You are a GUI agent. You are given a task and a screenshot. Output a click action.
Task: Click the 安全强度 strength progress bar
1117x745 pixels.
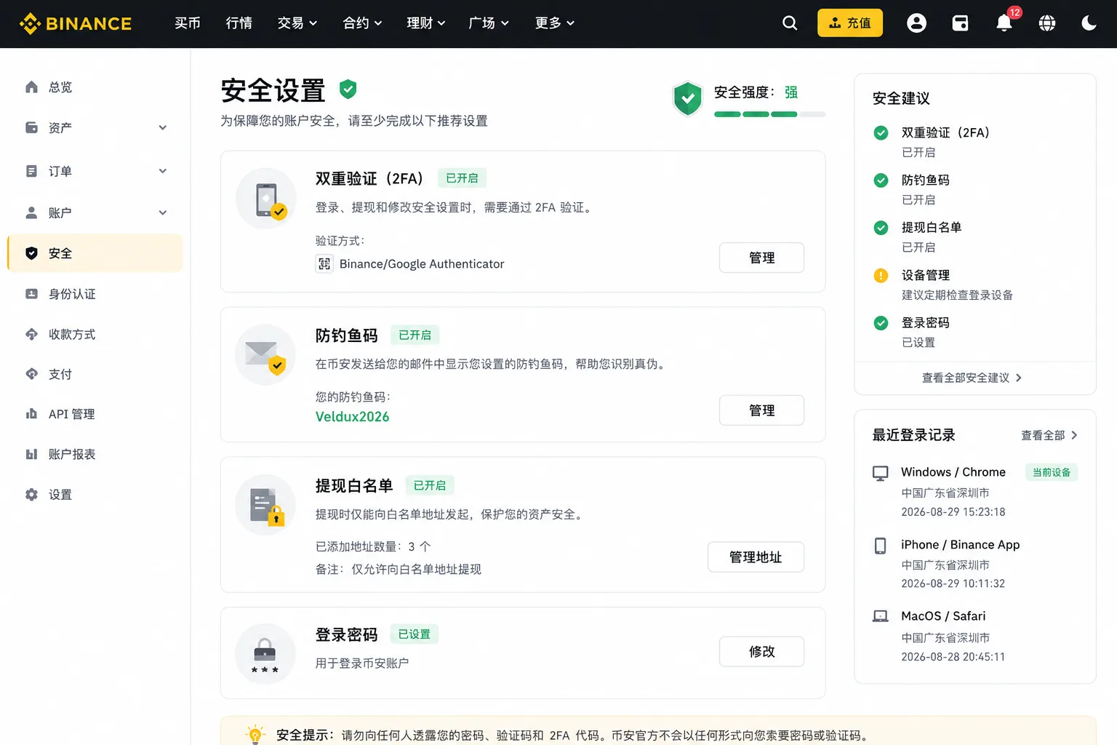769,114
